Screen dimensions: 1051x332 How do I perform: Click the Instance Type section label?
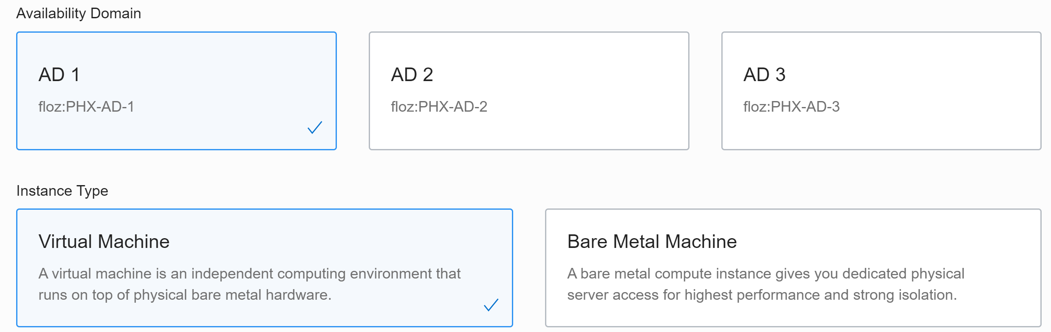pyautogui.click(x=62, y=191)
